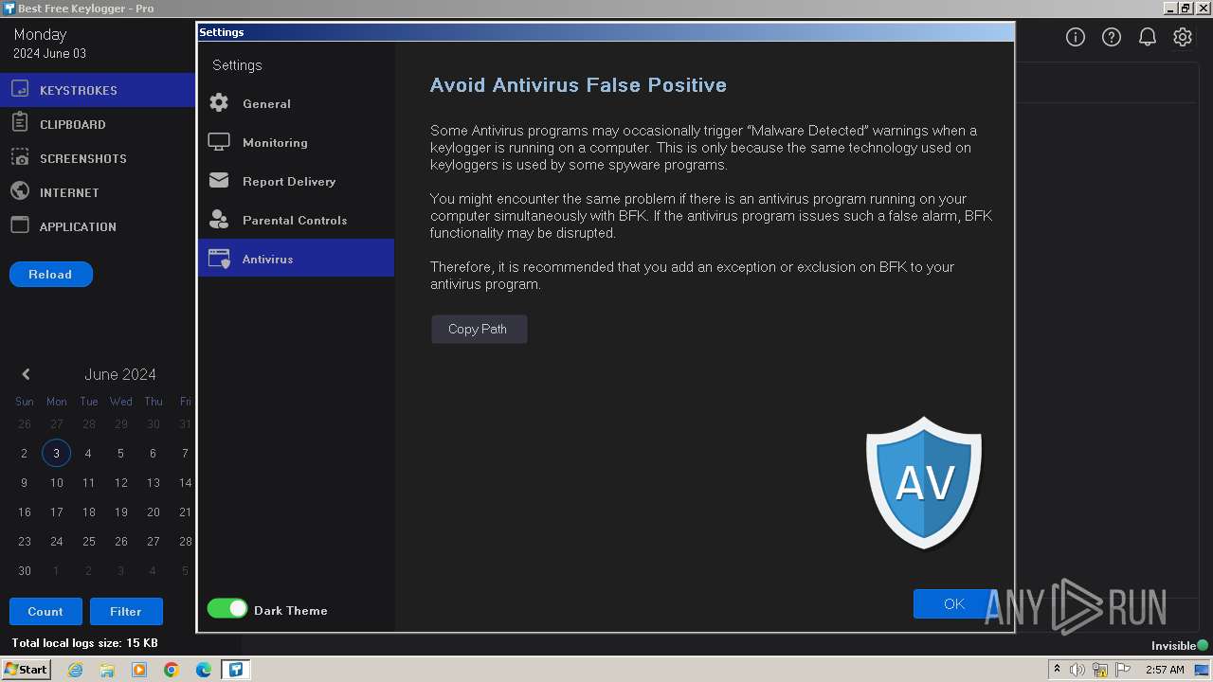Click the Best Free Keylogger taskbar icon
The image size is (1213, 682).
pos(236,670)
